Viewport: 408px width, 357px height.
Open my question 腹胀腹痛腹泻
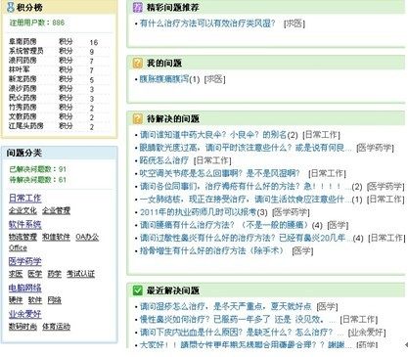point(164,79)
